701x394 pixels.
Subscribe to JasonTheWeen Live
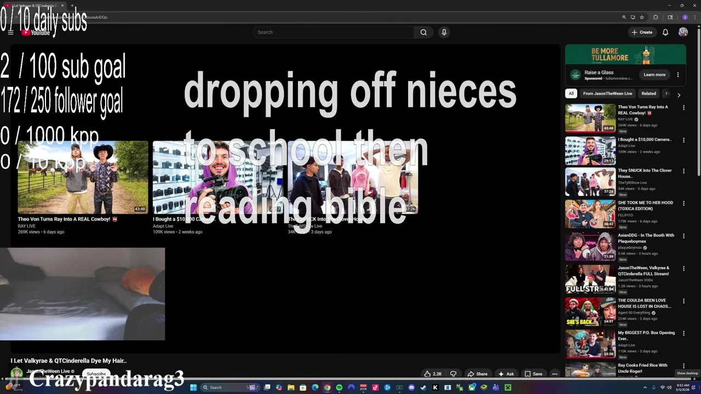pyautogui.click(x=96, y=374)
